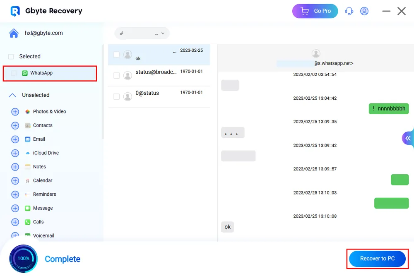Click the green Calls phone icon
Image resolution: width=414 pixels, height=276 pixels.
point(27,222)
